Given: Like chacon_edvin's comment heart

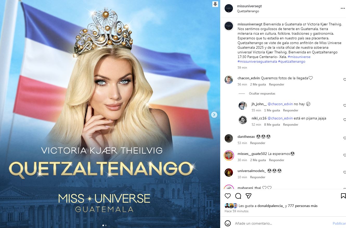Looking at the screenshot, I should click(345, 80).
